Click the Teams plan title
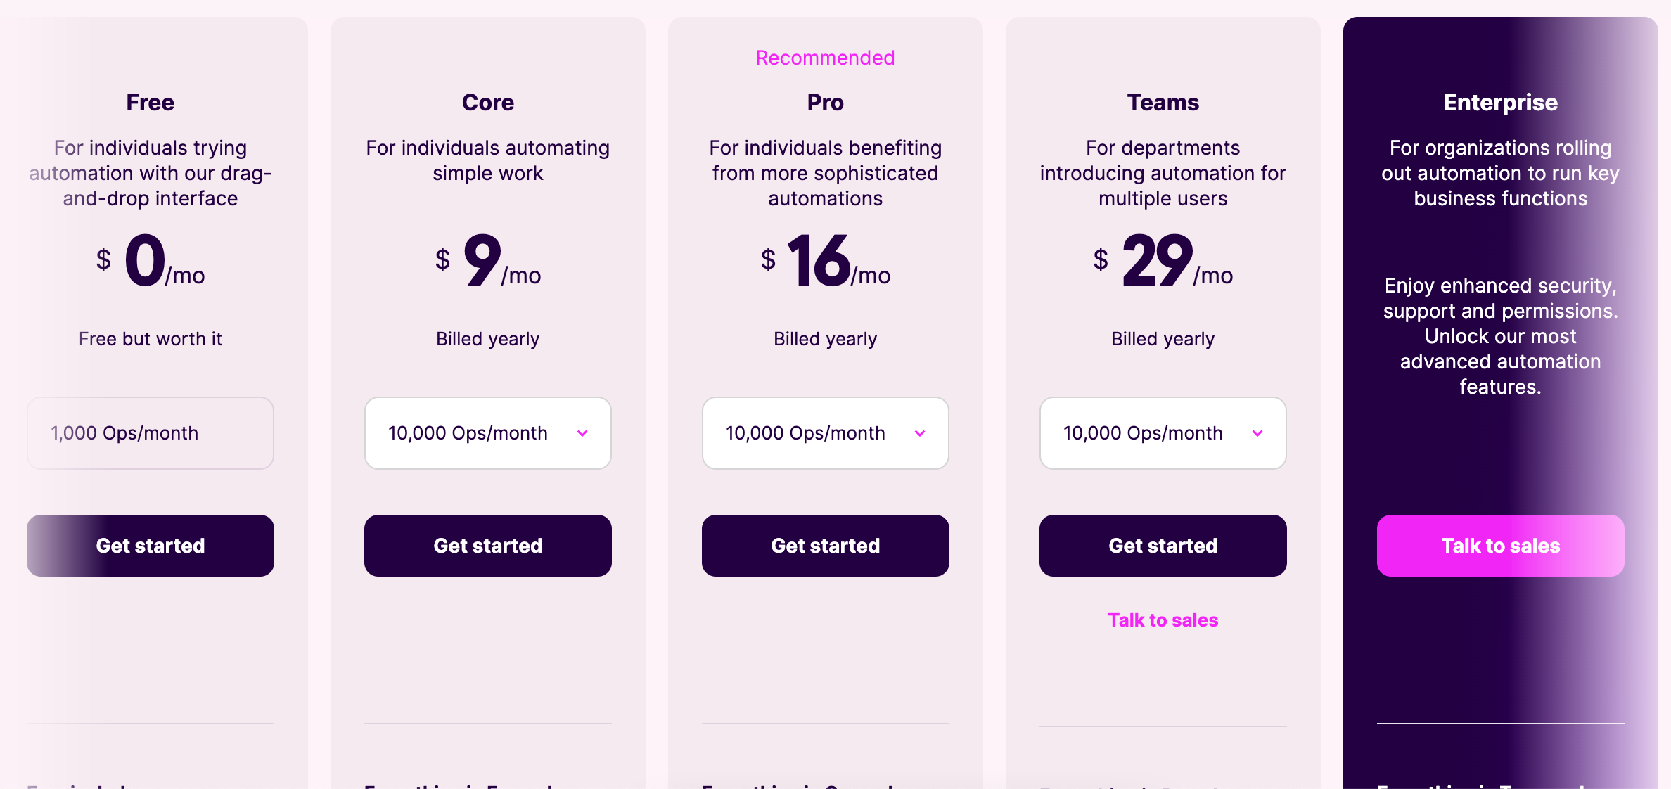This screenshot has height=789, width=1671. [1163, 103]
